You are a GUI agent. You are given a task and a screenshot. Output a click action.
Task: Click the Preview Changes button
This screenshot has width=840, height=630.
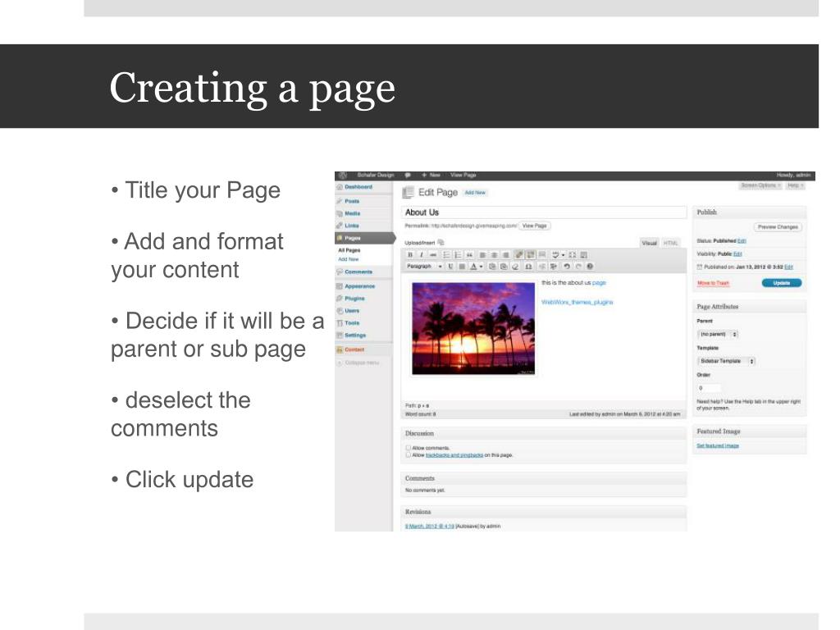coord(778,227)
